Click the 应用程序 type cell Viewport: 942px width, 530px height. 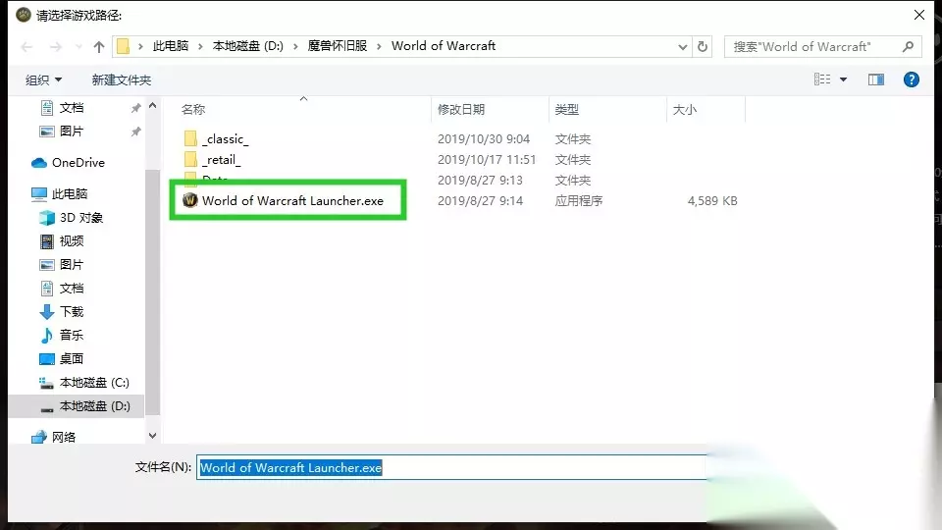tap(579, 200)
